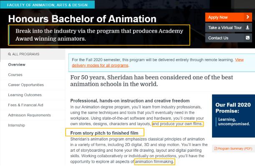
Task: Navigate to Career Opportunities
Action: 33,85
